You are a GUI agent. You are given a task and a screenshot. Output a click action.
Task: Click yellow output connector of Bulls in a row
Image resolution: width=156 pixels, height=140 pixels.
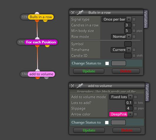pyautogui.click(x=45, y=21)
